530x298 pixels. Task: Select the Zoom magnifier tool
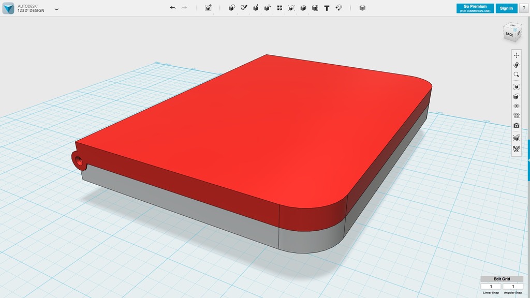[x=517, y=75]
